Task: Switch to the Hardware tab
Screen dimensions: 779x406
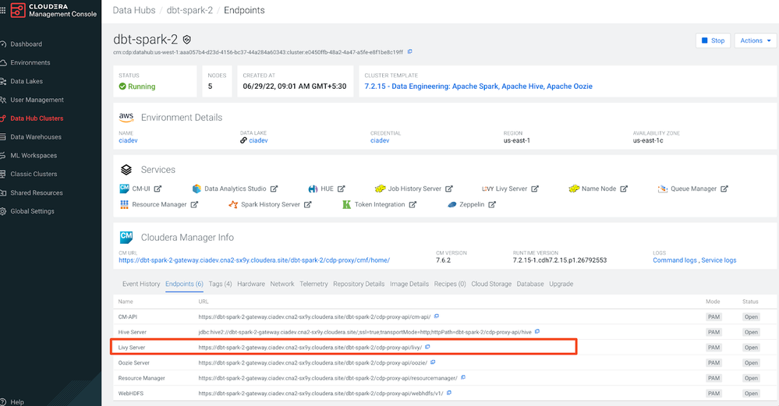Action: (x=251, y=284)
